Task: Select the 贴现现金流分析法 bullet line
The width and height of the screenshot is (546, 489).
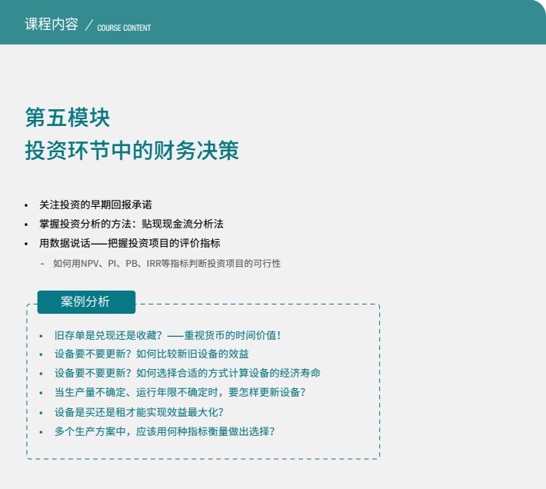Action: (x=131, y=224)
